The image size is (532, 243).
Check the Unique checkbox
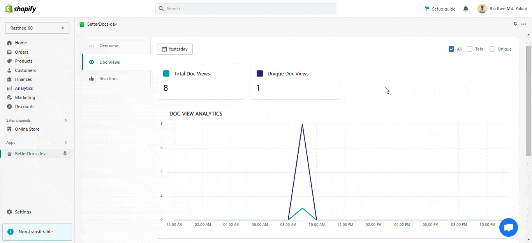click(492, 49)
